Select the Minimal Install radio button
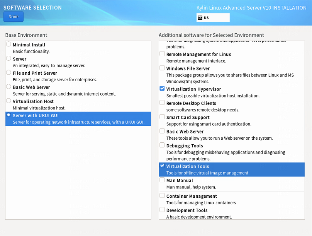This screenshot has height=236, width=312. point(8,44)
